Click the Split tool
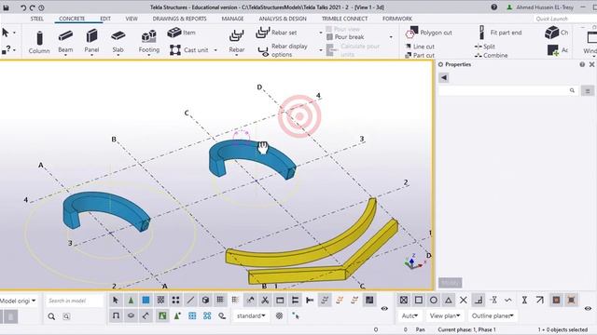Image resolution: width=597 pixels, height=335 pixels. click(x=485, y=47)
